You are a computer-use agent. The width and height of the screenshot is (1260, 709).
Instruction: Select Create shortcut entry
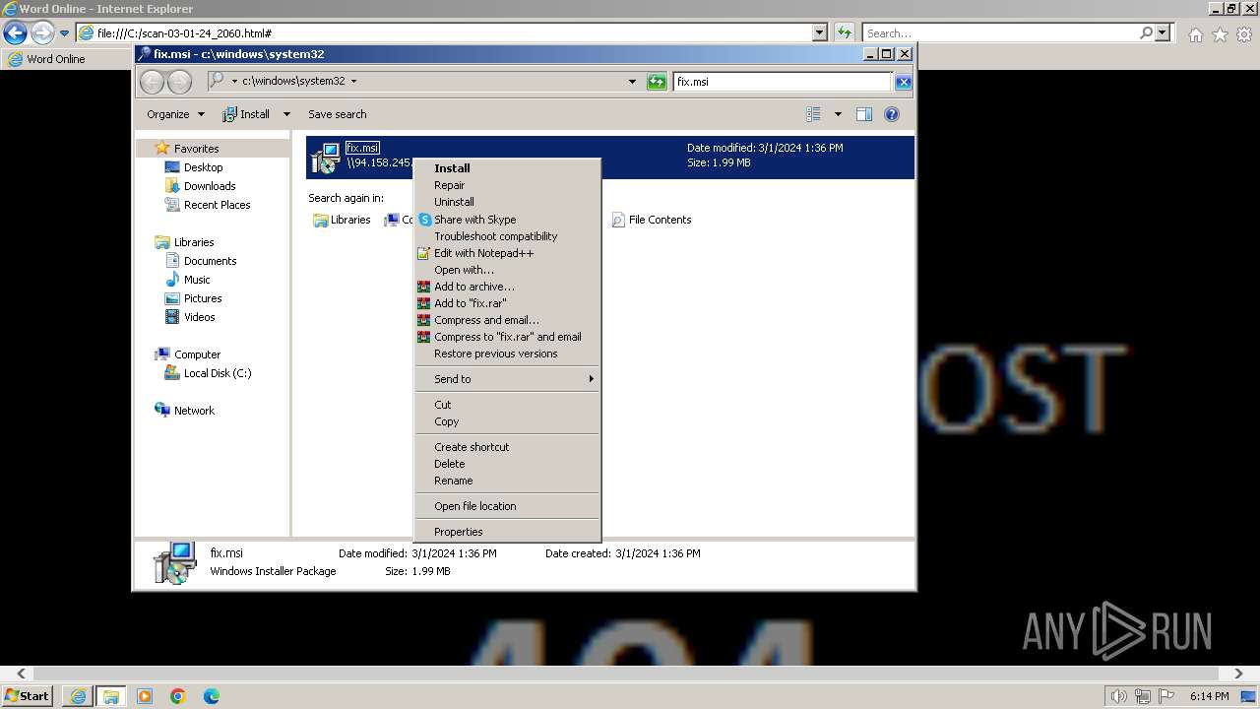coord(507,447)
